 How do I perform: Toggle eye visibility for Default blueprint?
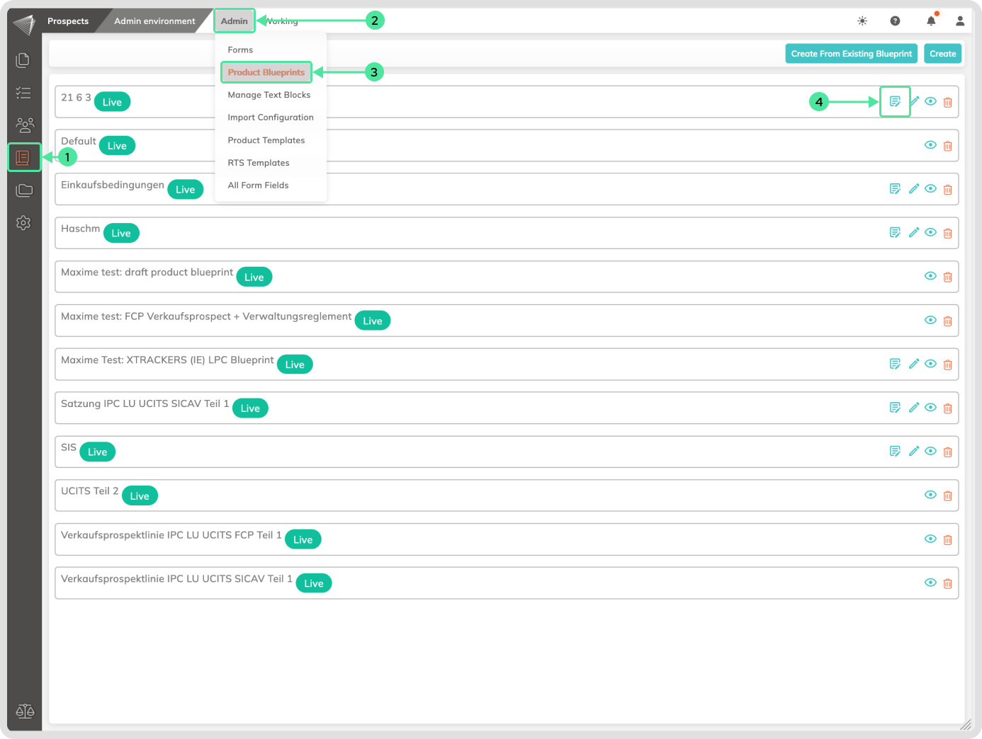(930, 145)
